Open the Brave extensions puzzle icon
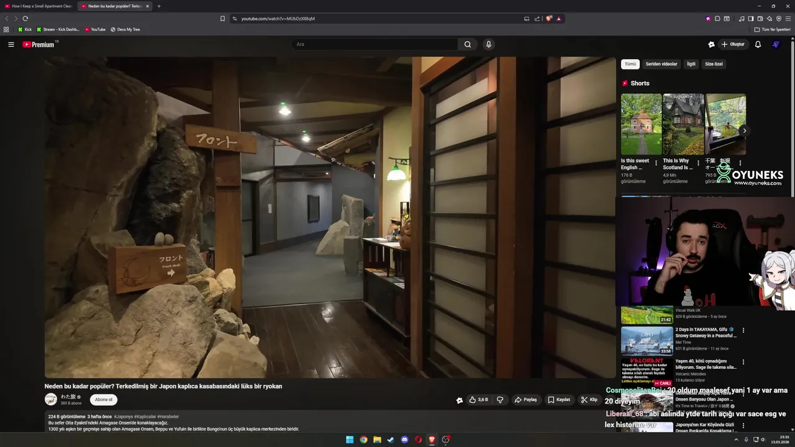Viewport: 795px width, 447px height. click(717, 19)
